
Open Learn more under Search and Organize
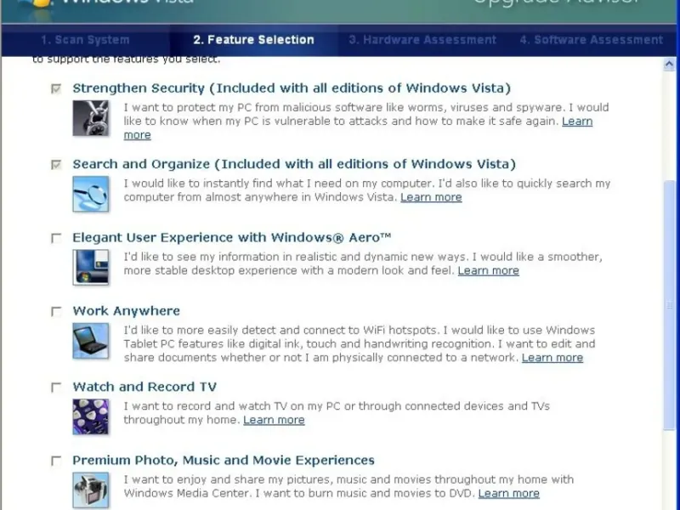[x=431, y=197]
